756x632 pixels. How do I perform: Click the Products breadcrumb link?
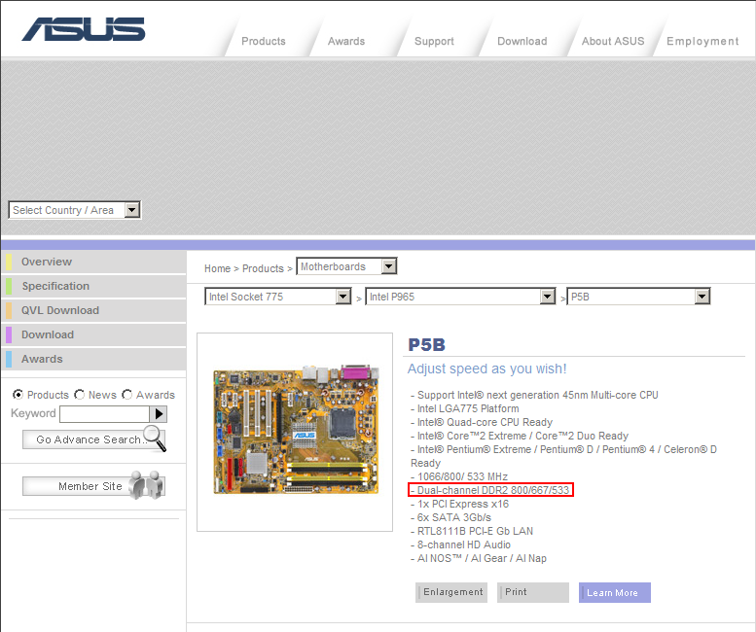263,268
